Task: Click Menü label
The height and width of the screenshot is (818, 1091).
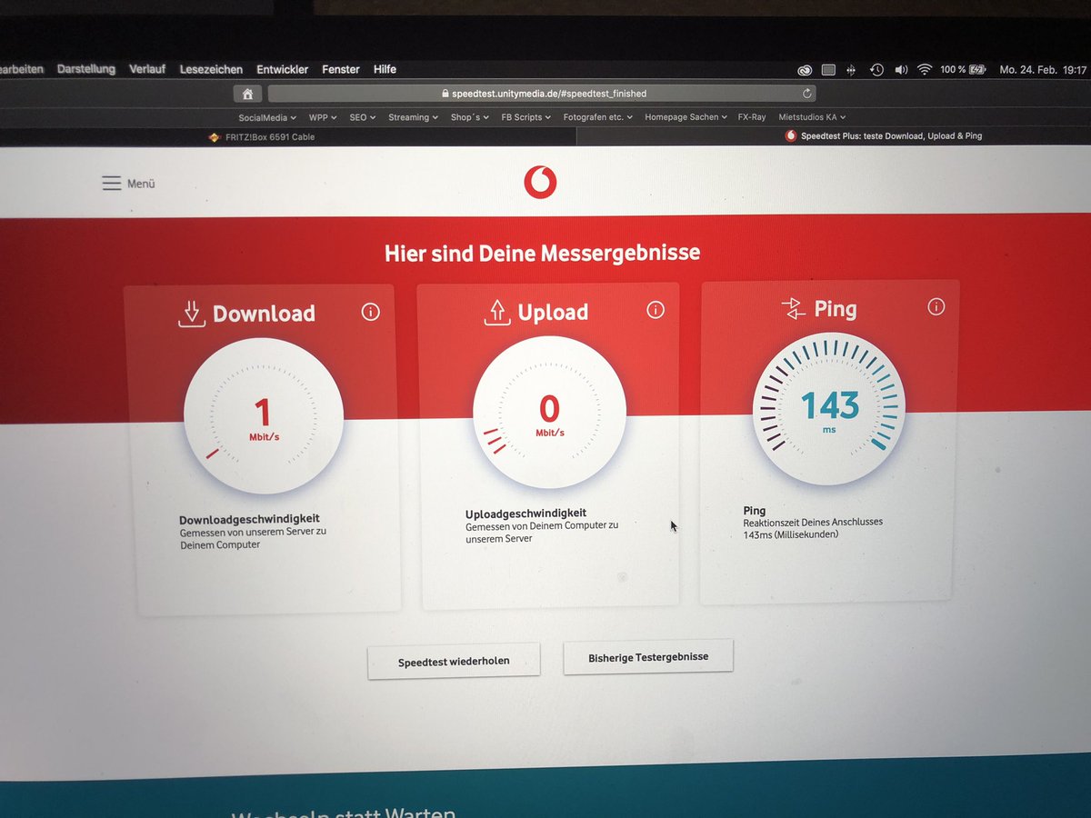Action: [141, 184]
